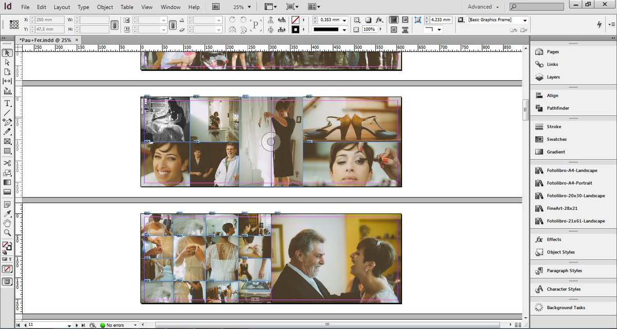Open the Pages panel
The width and height of the screenshot is (617, 329).
tap(553, 51)
